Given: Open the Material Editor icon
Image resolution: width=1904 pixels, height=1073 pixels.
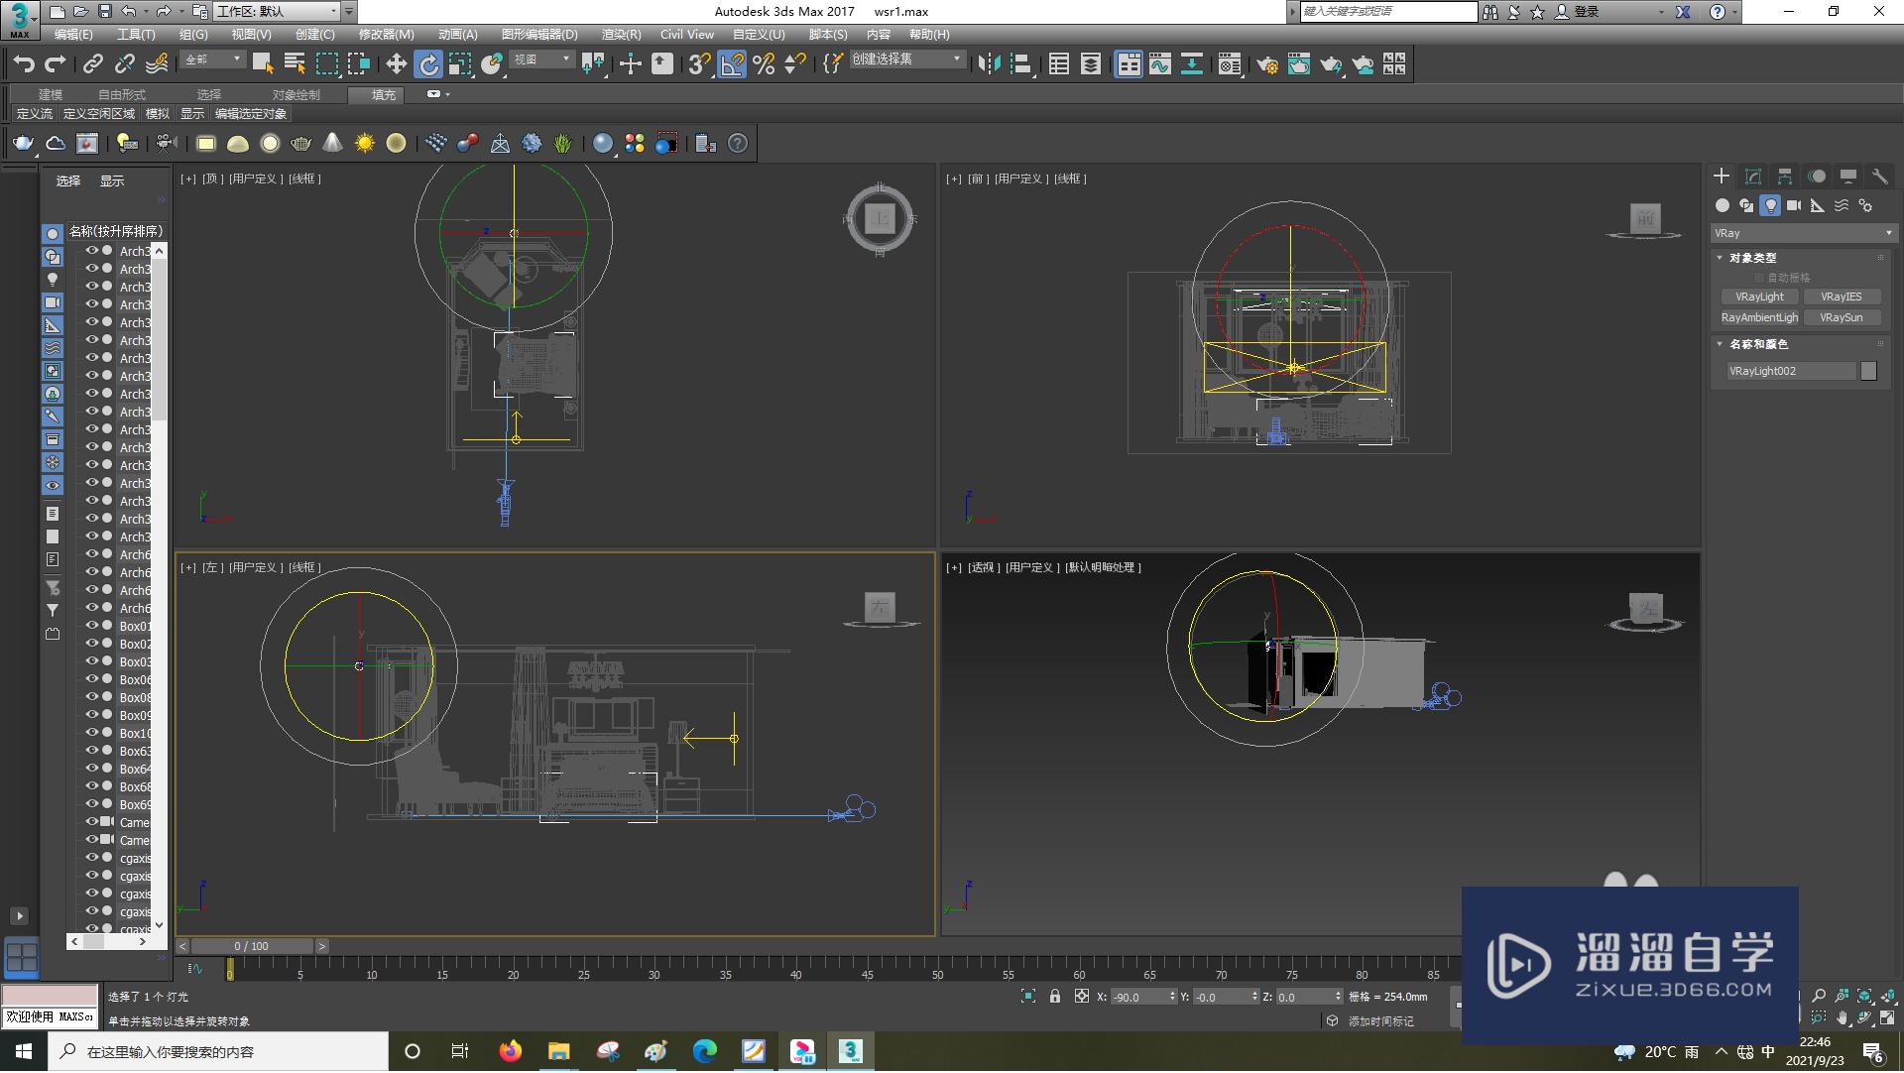Looking at the screenshot, I should click(x=1230, y=64).
